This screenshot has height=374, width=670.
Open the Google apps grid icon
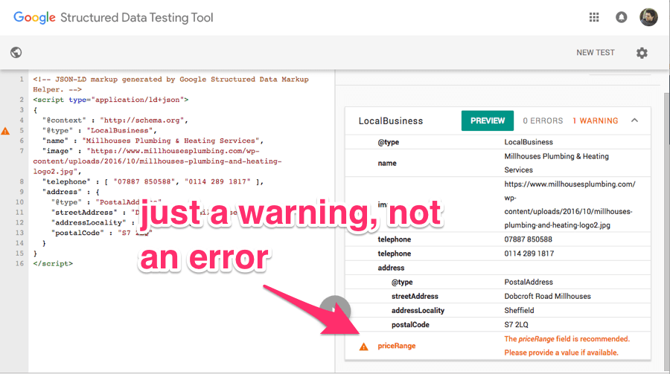[594, 17]
